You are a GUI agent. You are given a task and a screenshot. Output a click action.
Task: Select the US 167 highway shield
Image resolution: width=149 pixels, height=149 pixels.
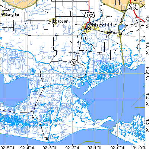click(89, 16)
